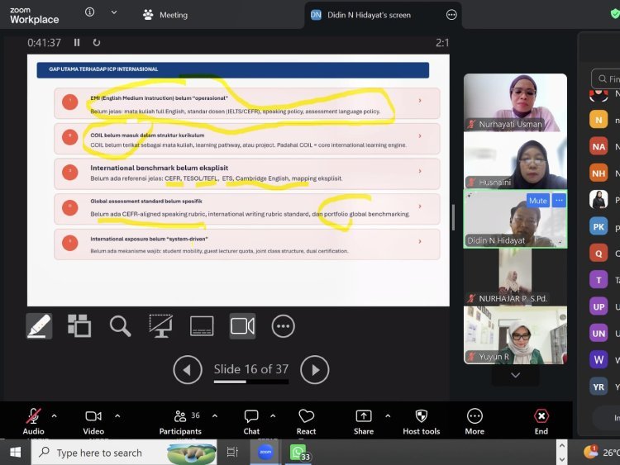Screen dimensions: 620x465
Task: Switch to the Meeting tab
Action: coord(165,15)
